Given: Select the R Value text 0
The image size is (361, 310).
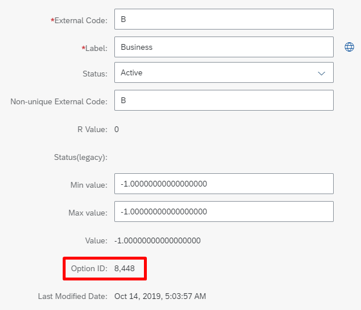Looking at the screenshot, I should point(117,129).
